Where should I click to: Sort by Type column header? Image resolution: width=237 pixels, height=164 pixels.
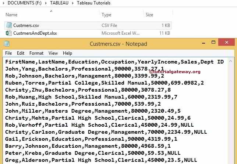[106, 15]
